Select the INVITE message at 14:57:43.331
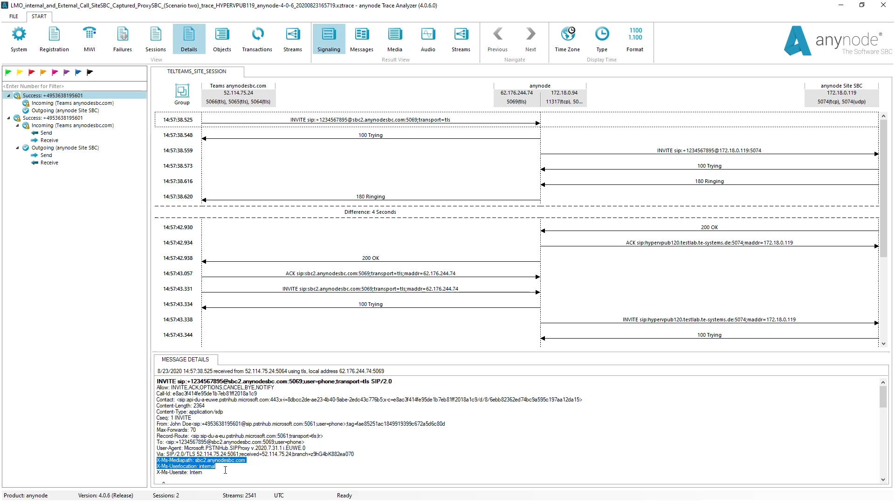Viewport: 895px width, 503px height. coord(370,289)
